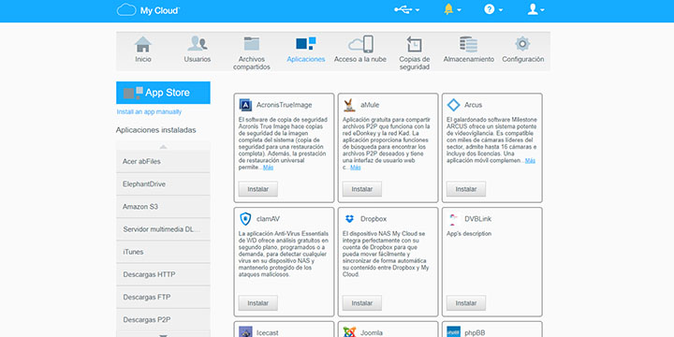Screen dimensions: 674x337
Task: Switch to the Configuración tab label
Action: tap(522, 59)
